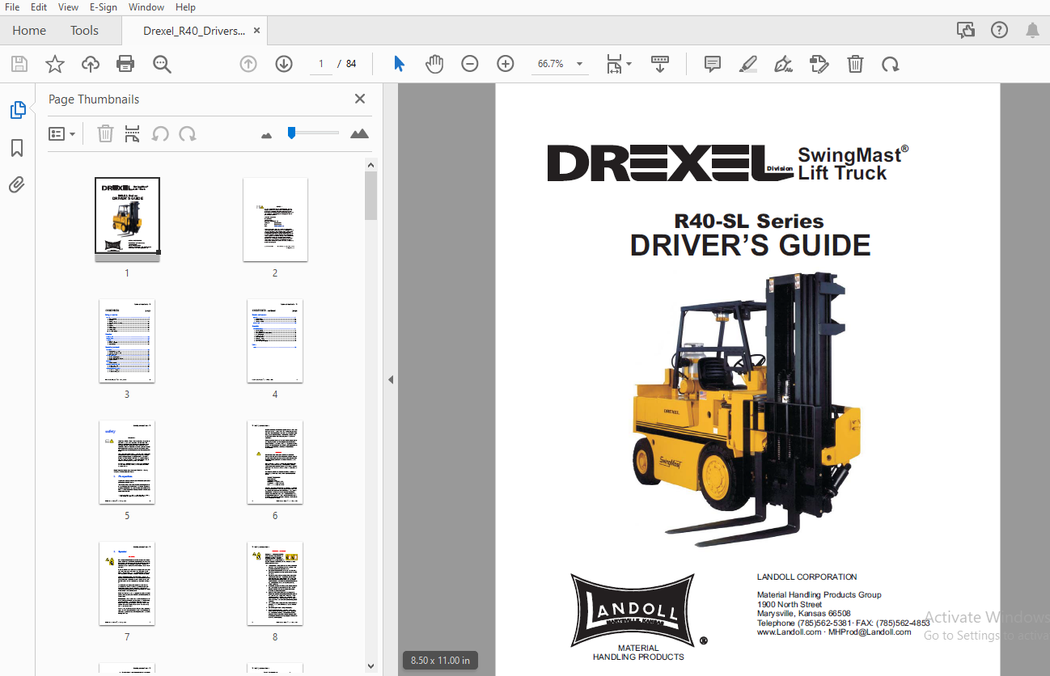This screenshot has width=1050, height=676.
Task: Select the Highlight text tool
Action: 748,64
